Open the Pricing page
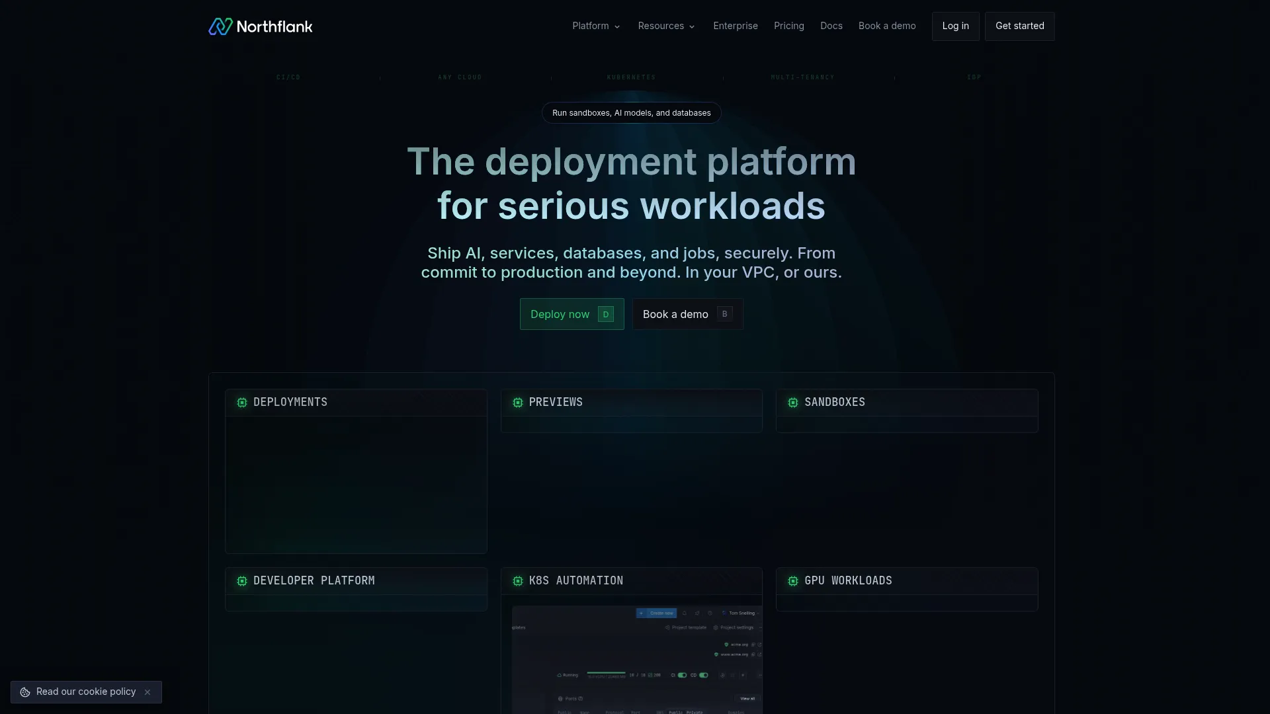The width and height of the screenshot is (1270, 714). tap(789, 26)
